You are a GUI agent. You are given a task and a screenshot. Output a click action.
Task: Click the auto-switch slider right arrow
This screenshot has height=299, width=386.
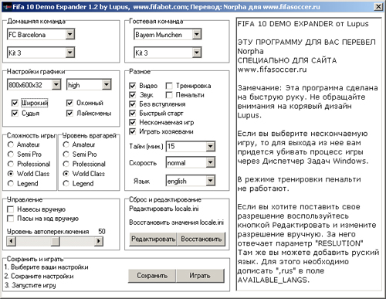pos(99,241)
